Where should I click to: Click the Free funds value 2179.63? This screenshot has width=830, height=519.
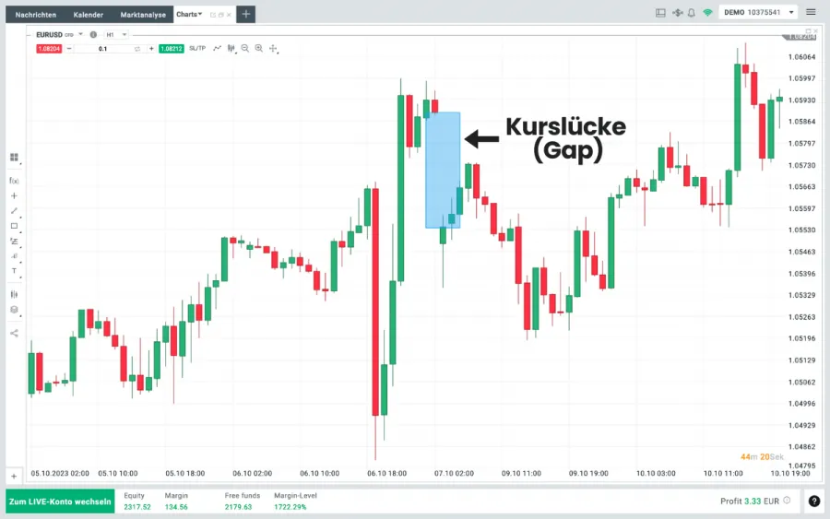pos(238,507)
